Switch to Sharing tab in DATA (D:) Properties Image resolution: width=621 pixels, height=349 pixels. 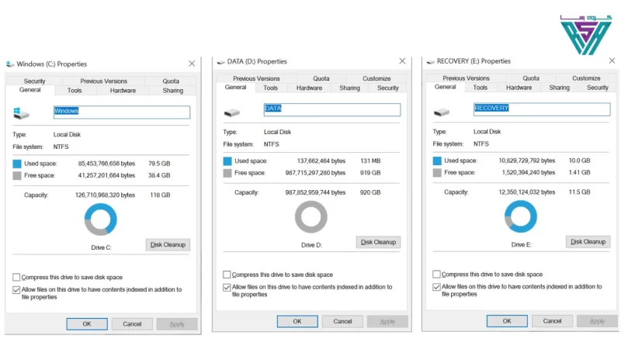(x=350, y=88)
